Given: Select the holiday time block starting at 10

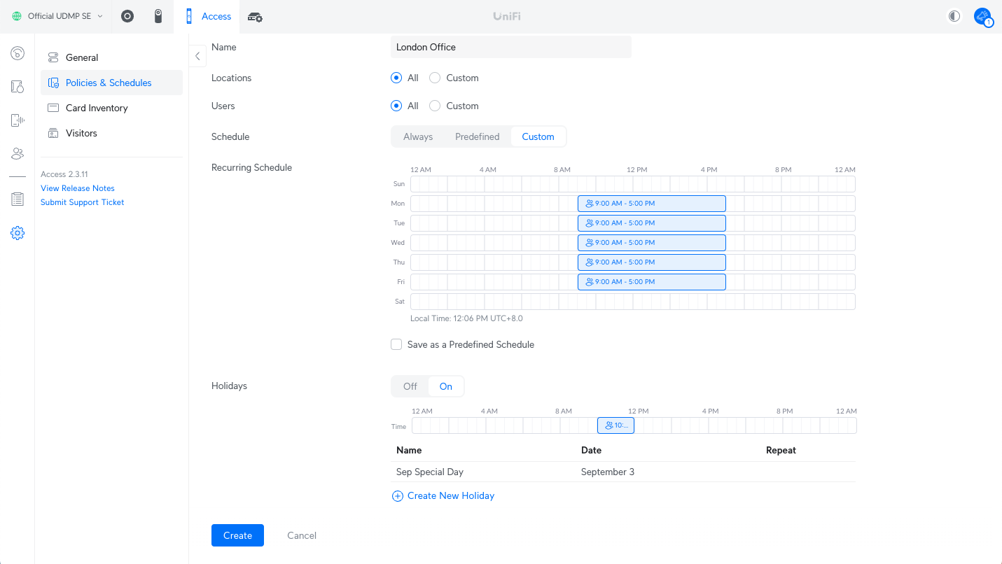Looking at the screenshot, I should [615, 425].
